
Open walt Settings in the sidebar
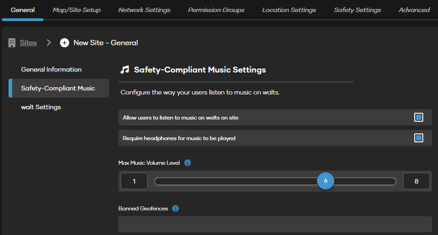click(x=41, y=107)
